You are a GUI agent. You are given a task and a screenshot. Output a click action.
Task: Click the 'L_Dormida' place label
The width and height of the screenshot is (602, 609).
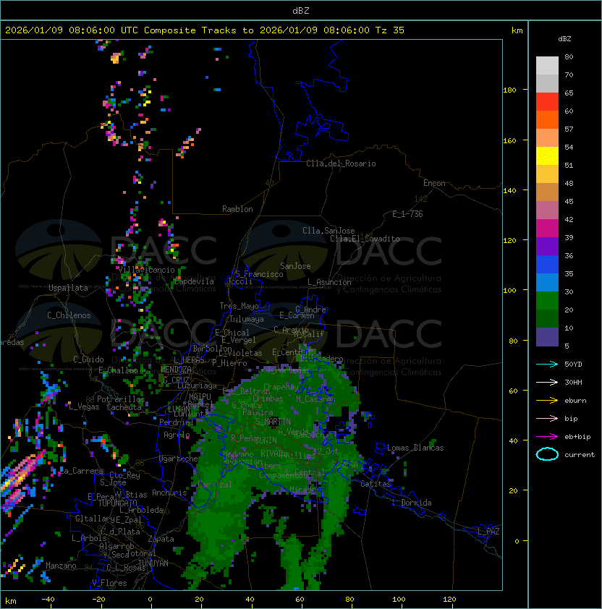pyautogui.click(x=412, y=503)
